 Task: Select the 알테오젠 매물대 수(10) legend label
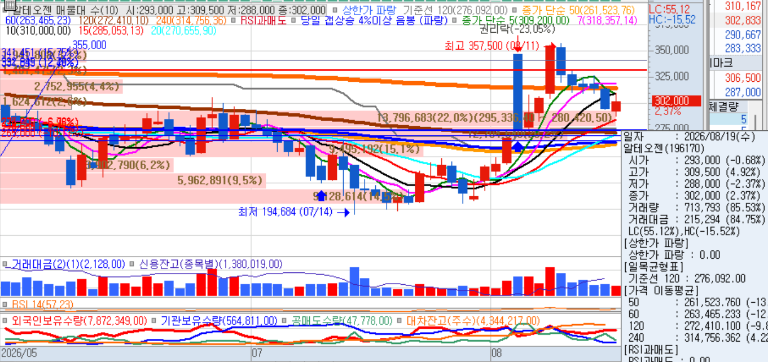pyautogui.click(x=65, y=10)
